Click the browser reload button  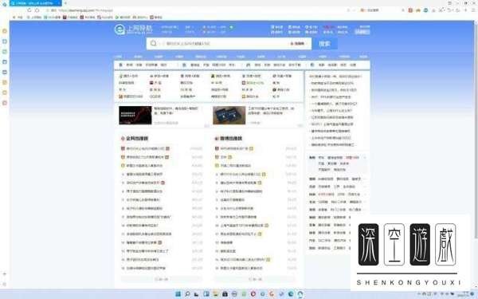tap(29, 10)
